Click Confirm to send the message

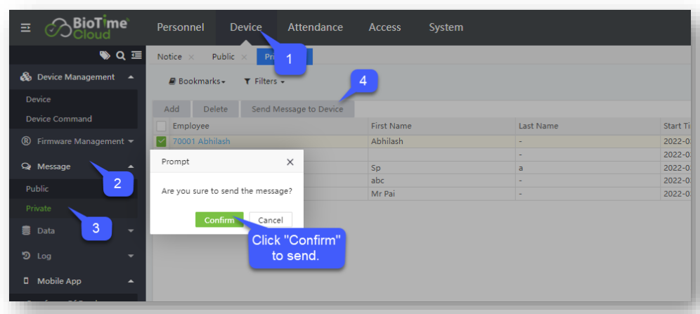coord(219,220)
